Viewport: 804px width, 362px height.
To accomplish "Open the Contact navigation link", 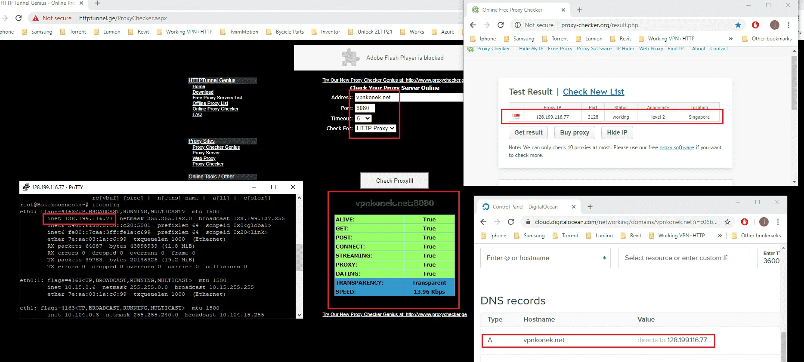I will tap(719, 49).
